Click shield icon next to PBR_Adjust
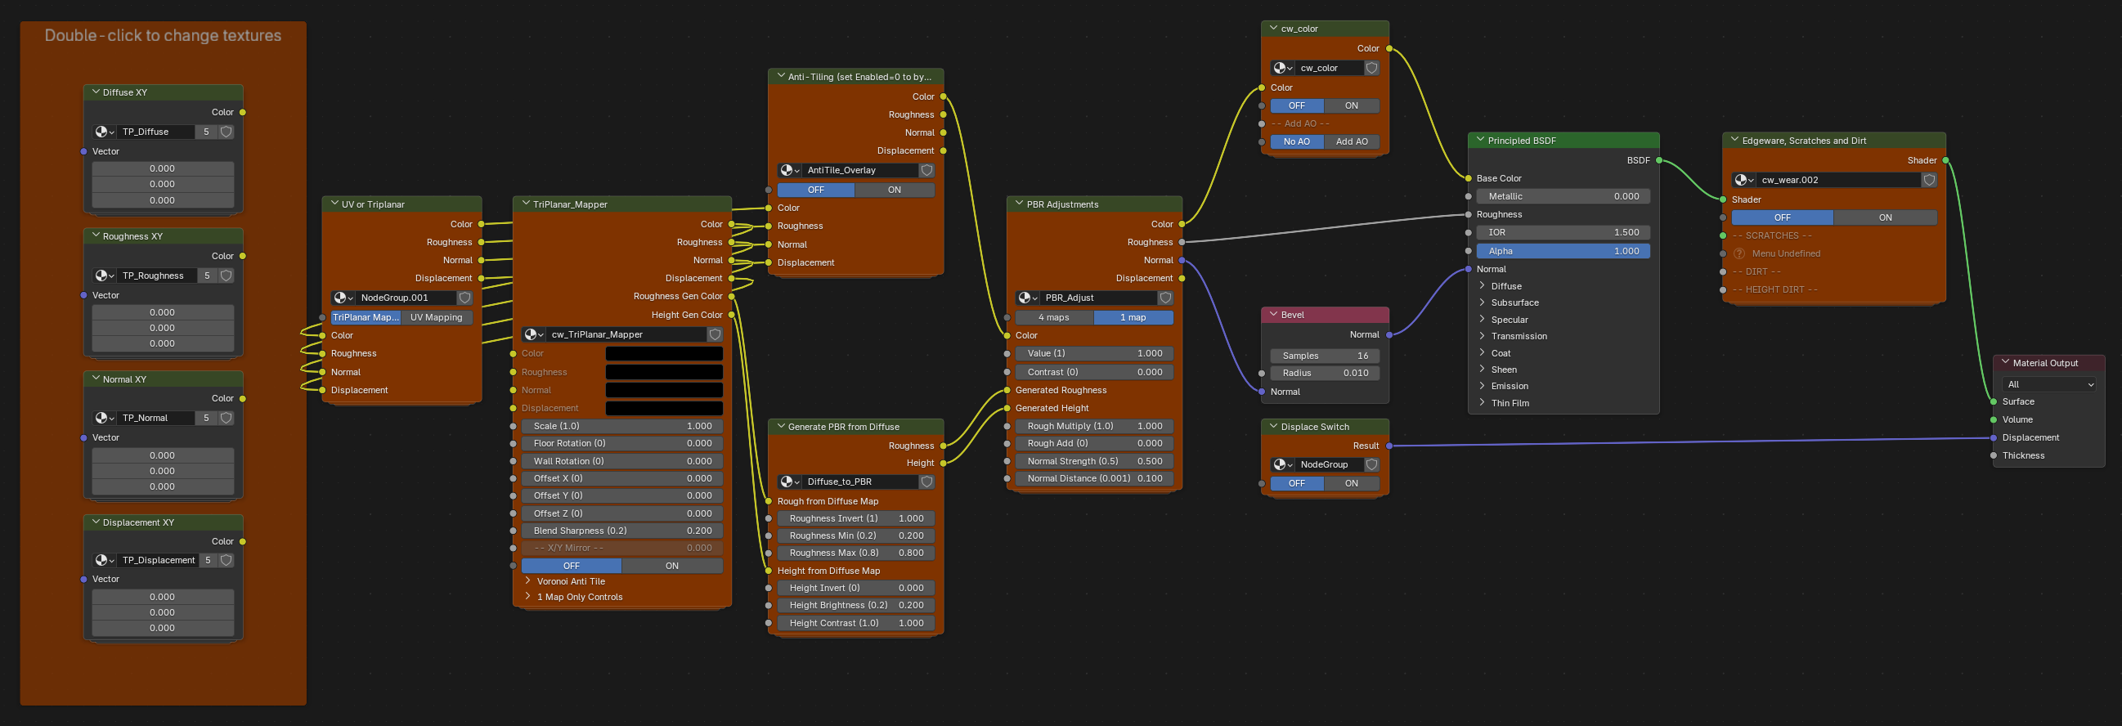 point(1165,298)
